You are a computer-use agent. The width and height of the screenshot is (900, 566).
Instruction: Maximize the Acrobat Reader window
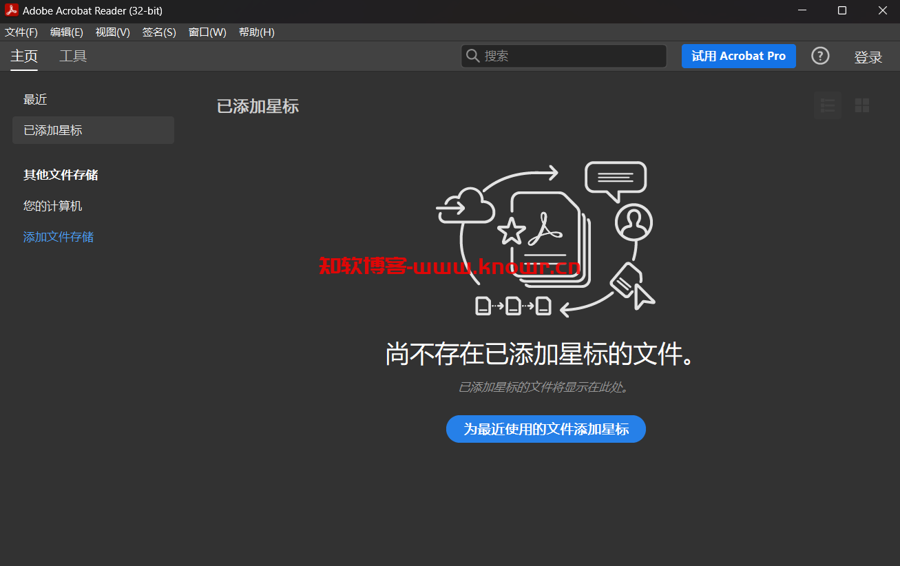click(842, 10)
